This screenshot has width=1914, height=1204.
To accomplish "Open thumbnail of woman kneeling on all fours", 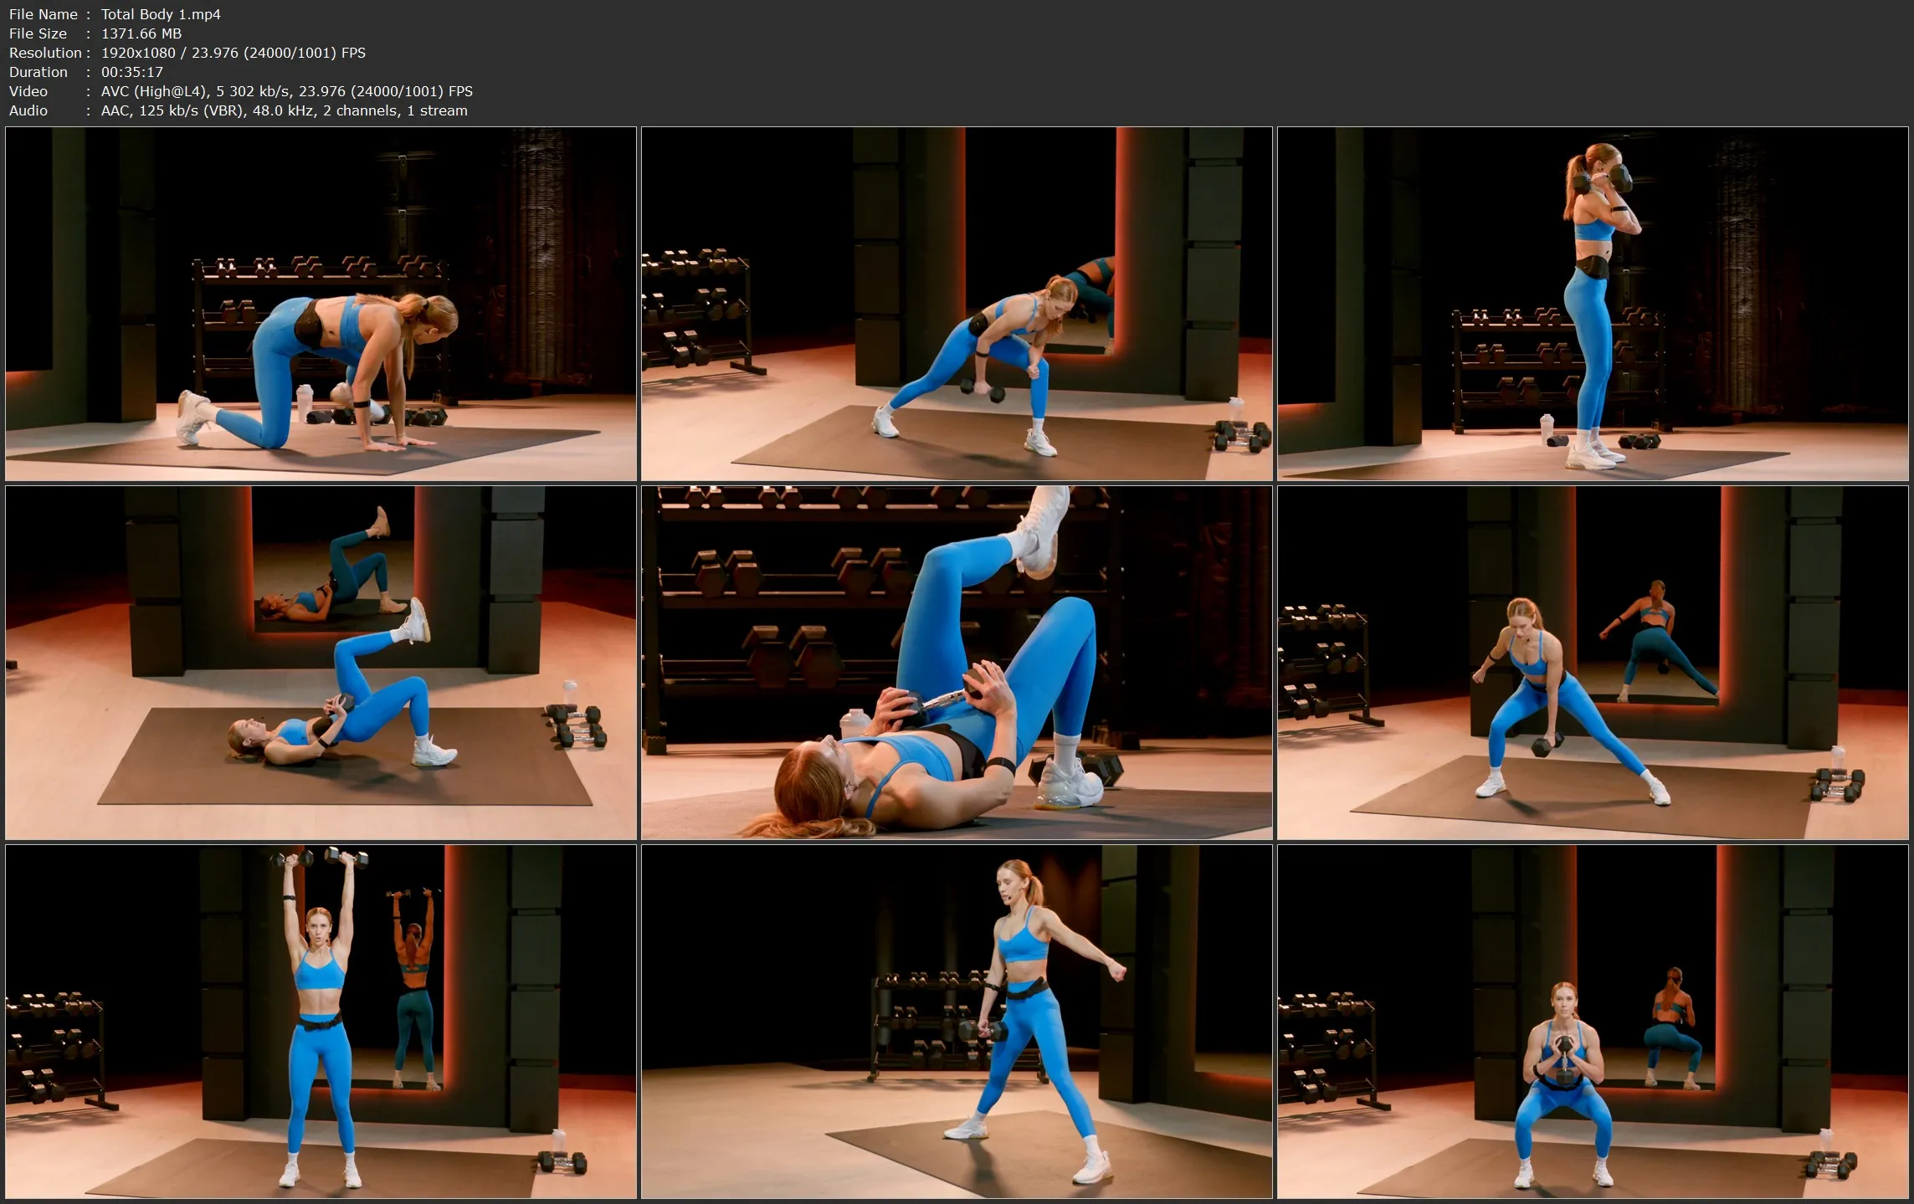I will 321,304.
